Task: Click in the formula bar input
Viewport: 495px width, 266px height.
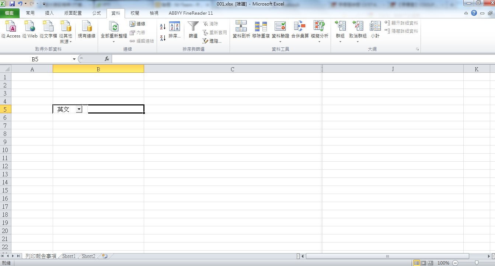Action: 303,59
